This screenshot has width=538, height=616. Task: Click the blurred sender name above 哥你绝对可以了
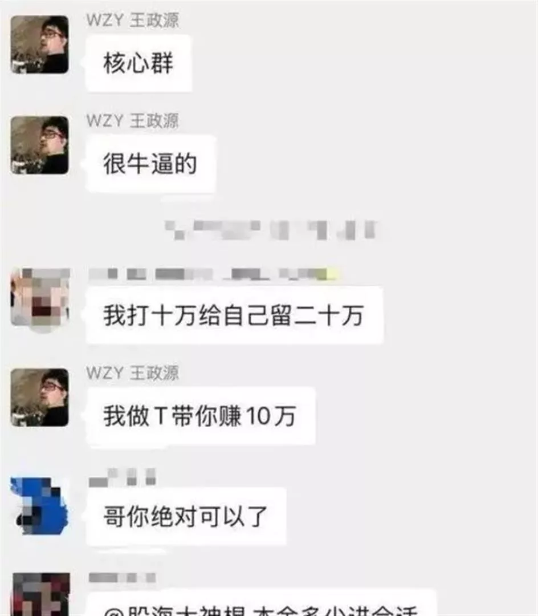point(123,477)
